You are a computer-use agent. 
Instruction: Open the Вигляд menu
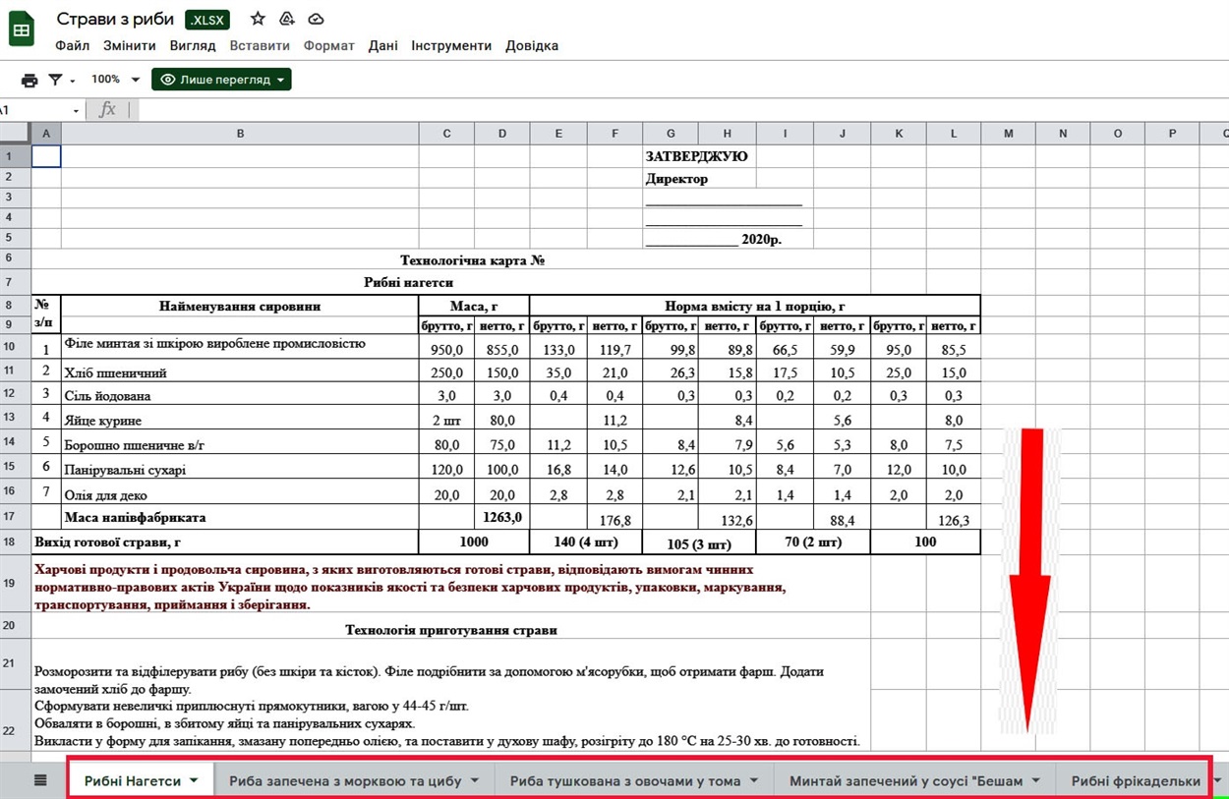[193, 45]
